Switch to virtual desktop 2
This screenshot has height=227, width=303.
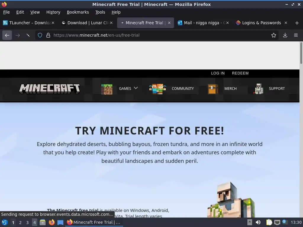20,223
